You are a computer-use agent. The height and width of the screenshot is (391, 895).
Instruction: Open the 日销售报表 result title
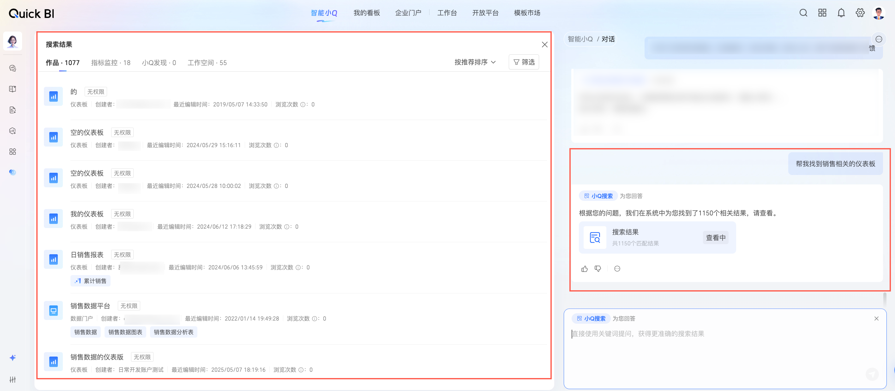click(x=87, y=255)
